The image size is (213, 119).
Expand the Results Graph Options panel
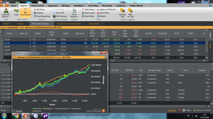(x=18, y=111)
